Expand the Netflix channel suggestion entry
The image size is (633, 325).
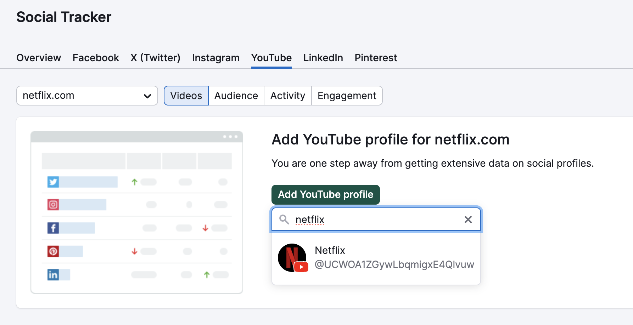point(376,257)
